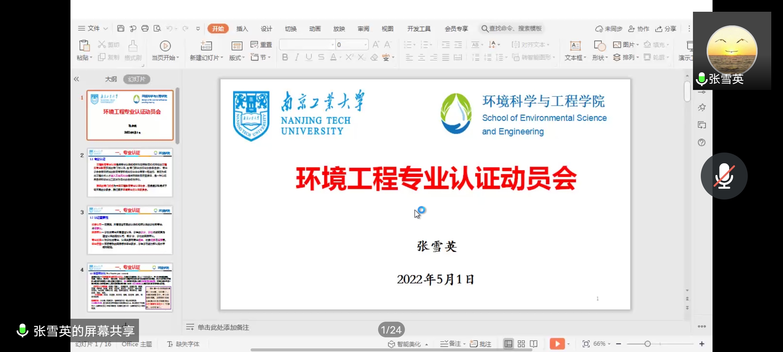783x352 pixels.
Task: Switch to slide sorter grid view icon
Action: [x=521, y=344]
